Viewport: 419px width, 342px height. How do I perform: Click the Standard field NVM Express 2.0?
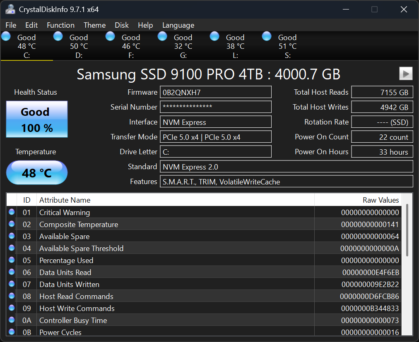[287, 167]
